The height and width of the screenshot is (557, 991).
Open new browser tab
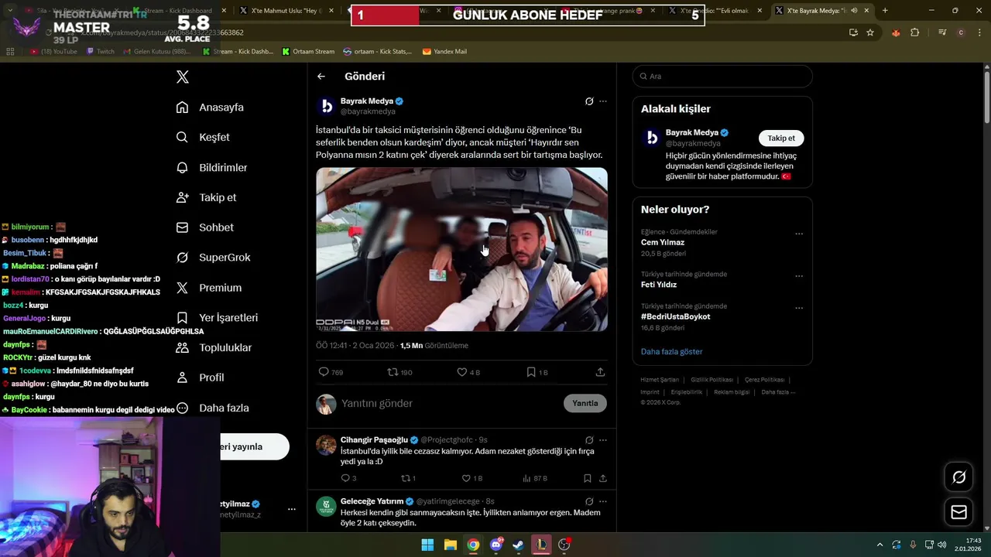[x=885, y=10]
